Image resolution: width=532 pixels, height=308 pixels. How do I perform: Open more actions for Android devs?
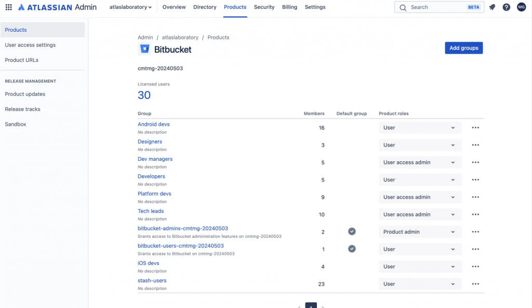click(475, 127)
